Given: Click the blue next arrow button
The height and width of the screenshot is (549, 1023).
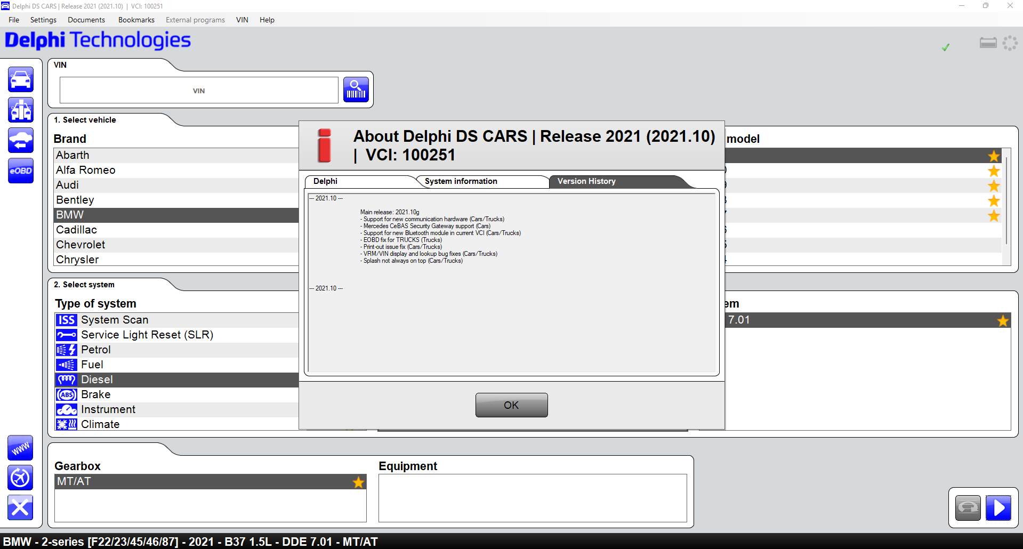Looking at the screenshot, I should (x=998, y=508).
